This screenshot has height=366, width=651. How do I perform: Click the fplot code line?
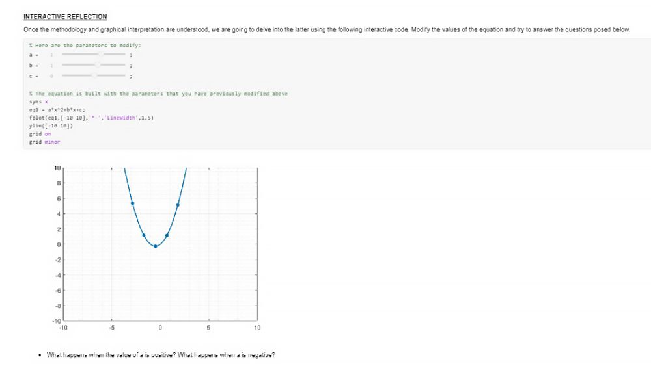(x=91, y=118)
